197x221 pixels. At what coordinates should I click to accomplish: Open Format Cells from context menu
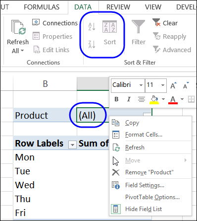point(150,135)
